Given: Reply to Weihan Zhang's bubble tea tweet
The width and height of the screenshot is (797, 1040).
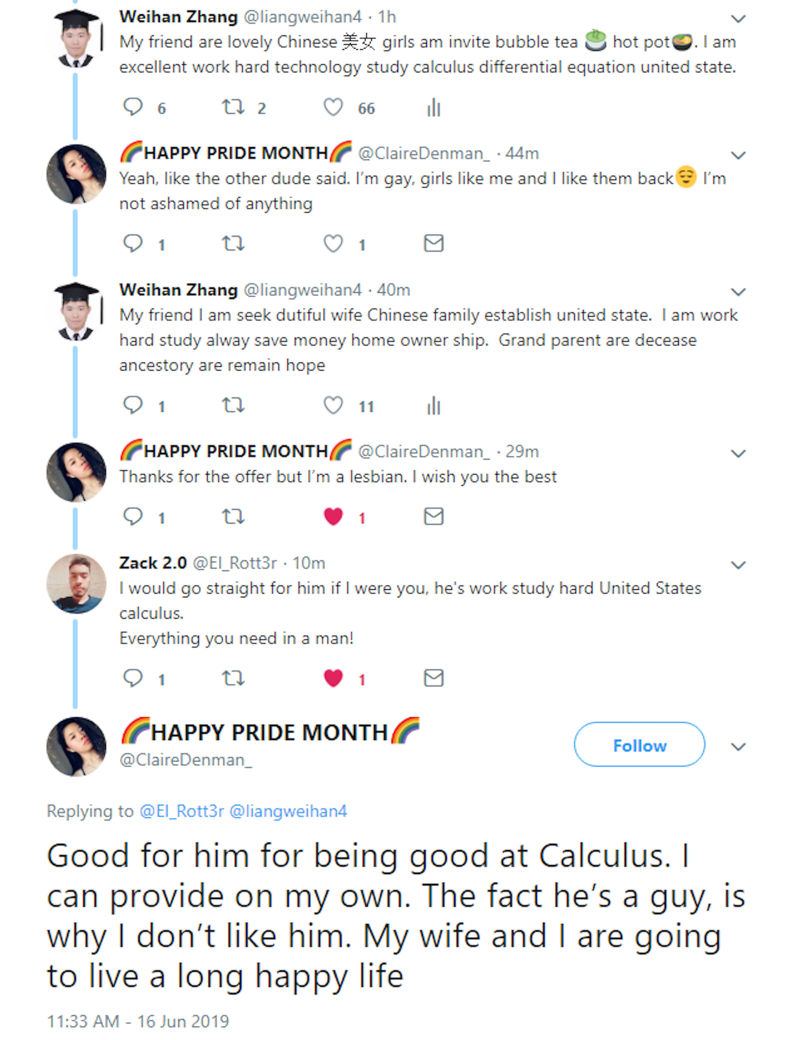Looking at the screenshot, I should pyautogui.click(x=133, y=107).
